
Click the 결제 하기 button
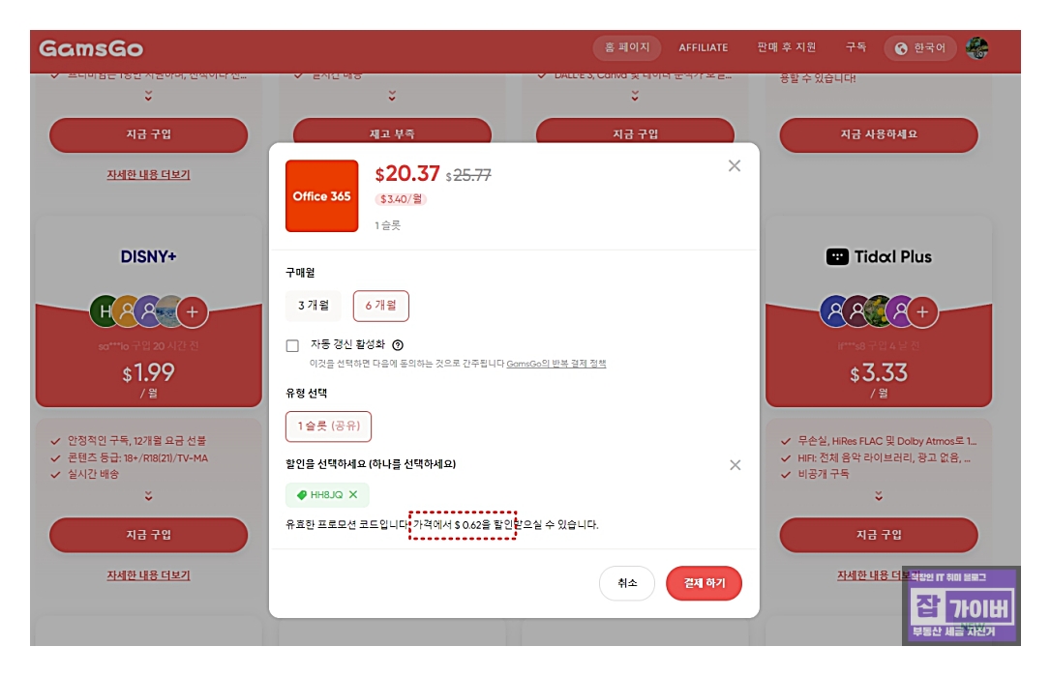(704, 583)
